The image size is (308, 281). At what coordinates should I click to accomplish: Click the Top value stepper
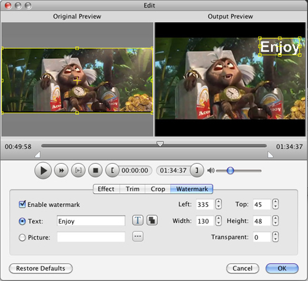click(275, 204)
